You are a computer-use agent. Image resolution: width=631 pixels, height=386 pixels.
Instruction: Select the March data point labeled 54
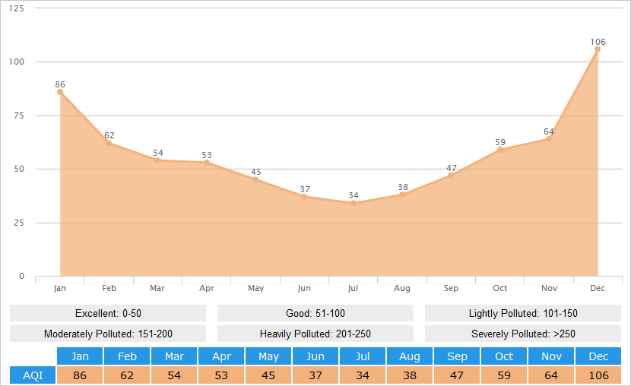click(x=157, y=160)
